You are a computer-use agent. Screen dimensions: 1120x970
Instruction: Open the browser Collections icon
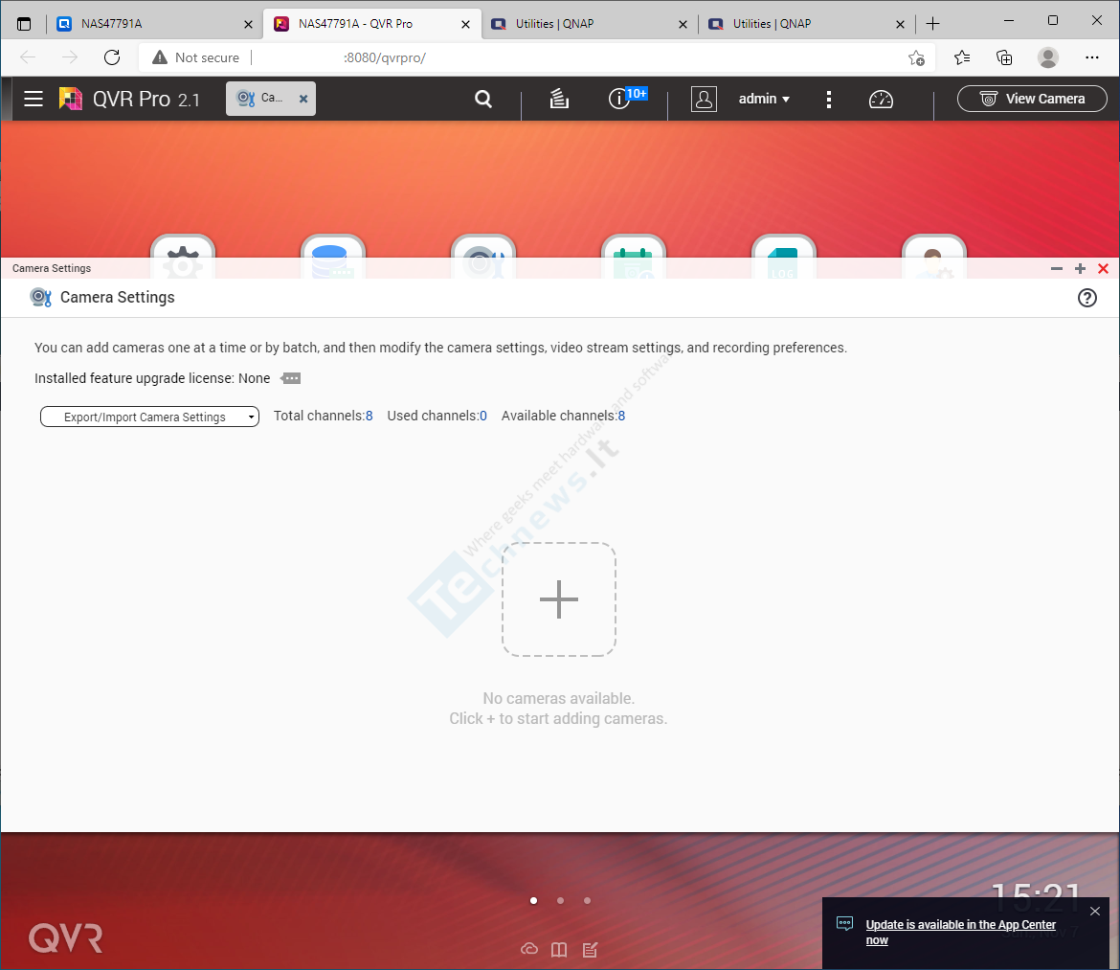tap(1004, 57)
